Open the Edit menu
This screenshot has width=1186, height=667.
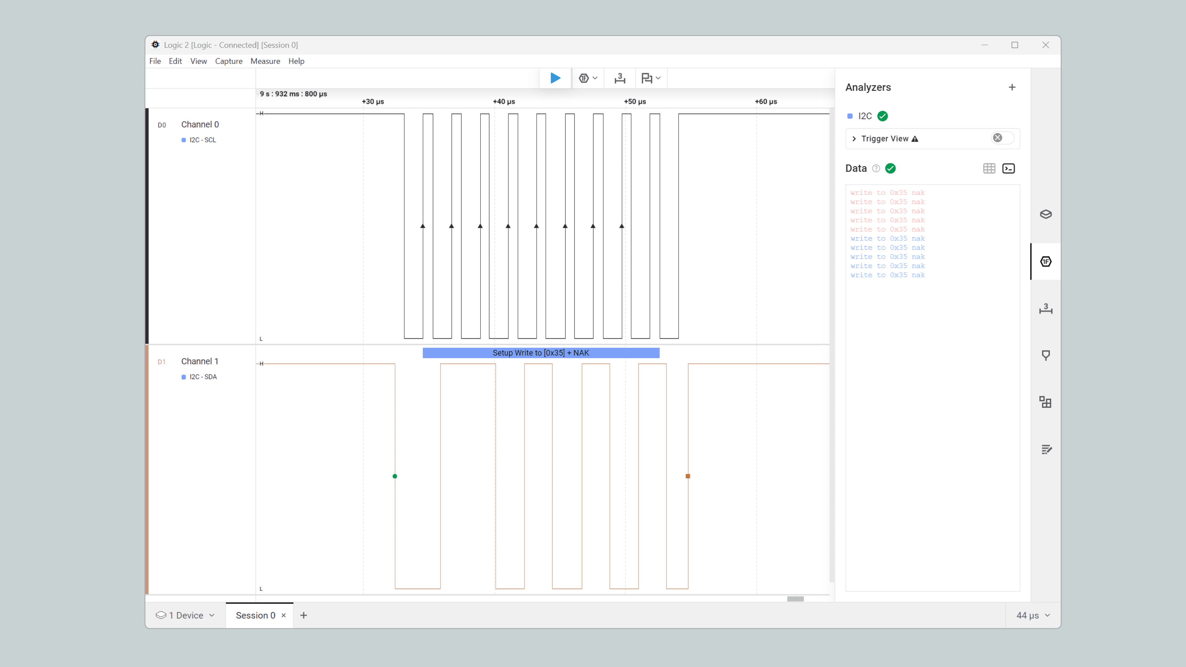tap(175, 61)
